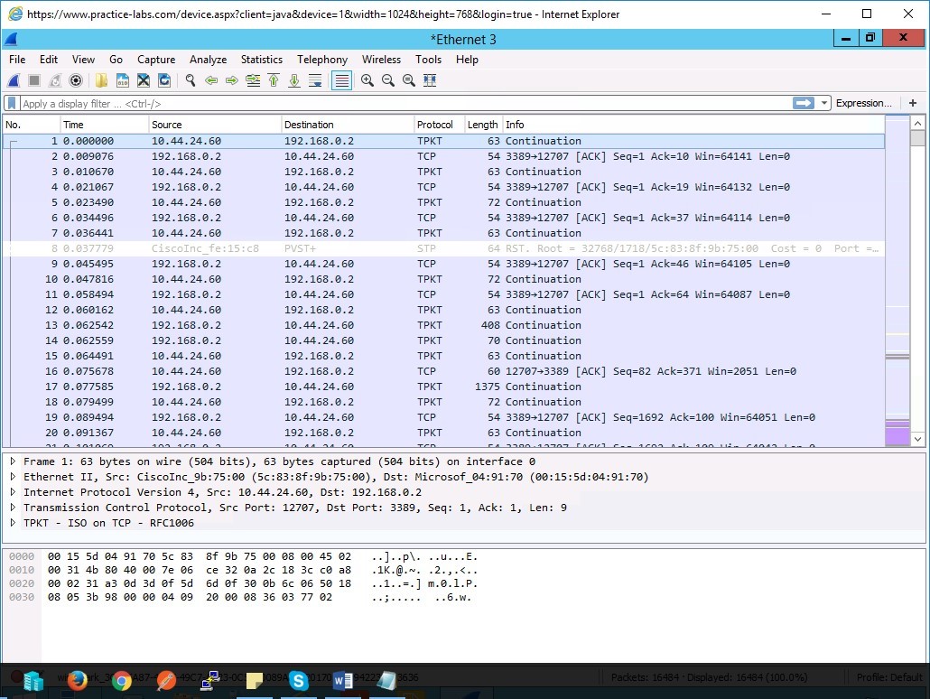Zoom in packet list text

coord(367,80)
